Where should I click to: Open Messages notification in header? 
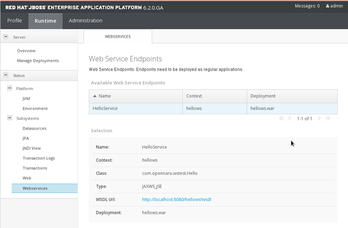pos(307,6)
